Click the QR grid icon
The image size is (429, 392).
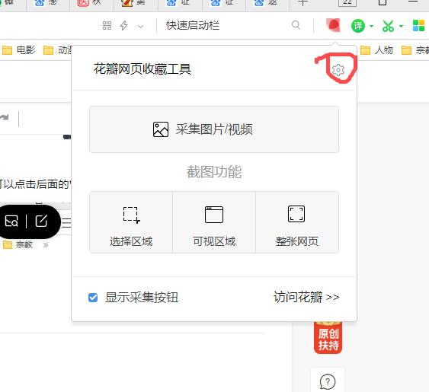pos(107,26)
